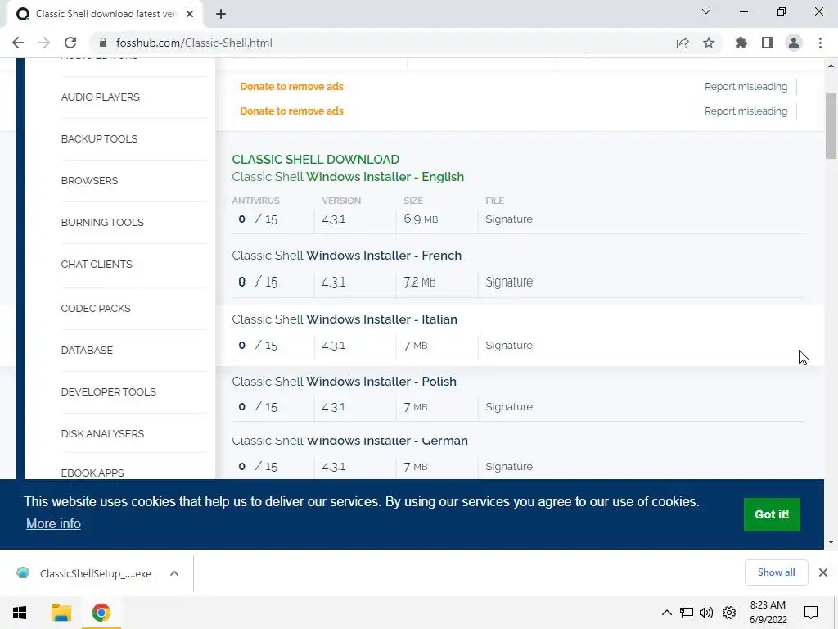Show hidden system tray icons
This screenshot has width=838, height=629.
point(666,613)
